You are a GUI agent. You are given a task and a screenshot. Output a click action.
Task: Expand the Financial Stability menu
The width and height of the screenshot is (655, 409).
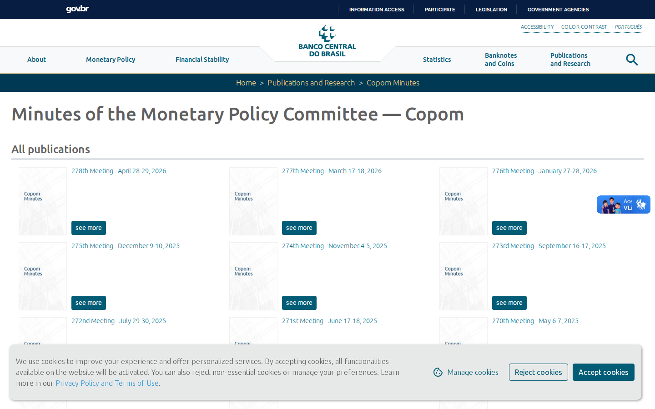click(x=202, y=60)
